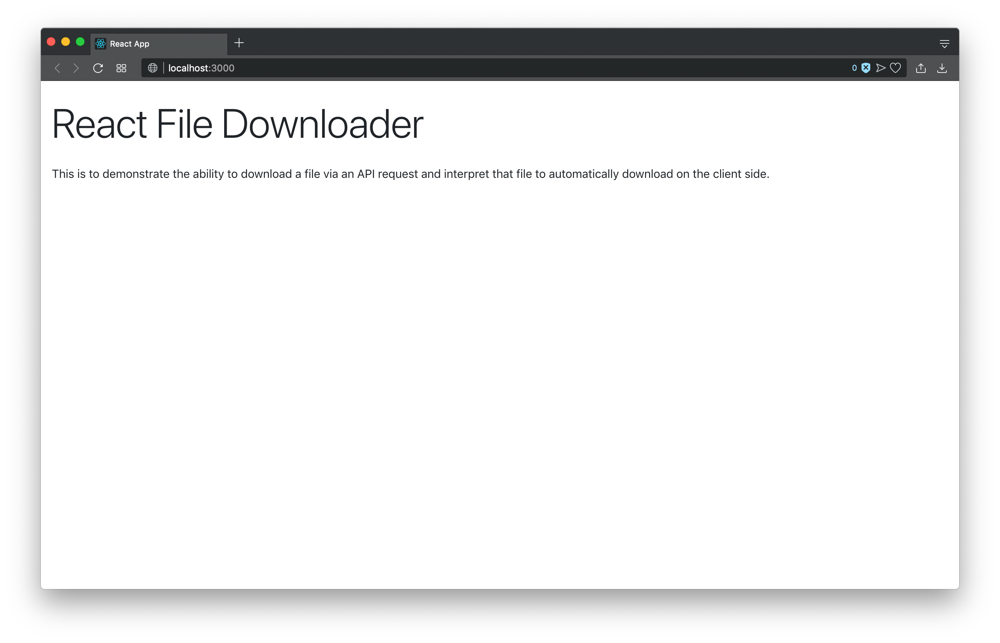This screenshot has width=1000, height=643.
Task: Click the browser grid/apps icon
Action: pos(121,68)
